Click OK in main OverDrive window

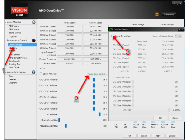point(130,136)
